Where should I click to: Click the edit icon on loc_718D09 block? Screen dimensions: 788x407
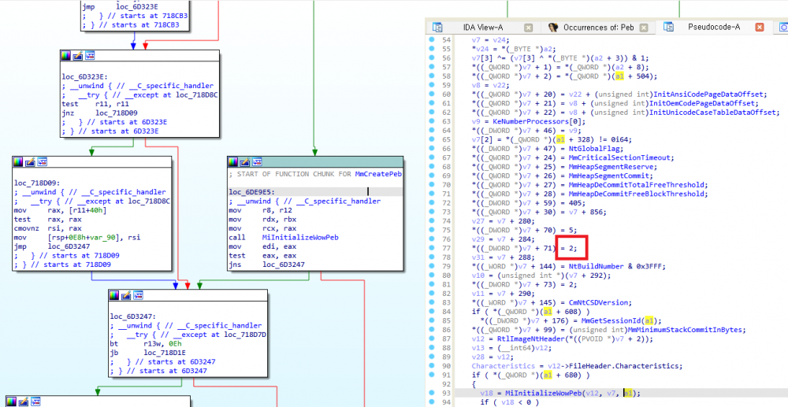pyautogui.click(x=30, y=162)
